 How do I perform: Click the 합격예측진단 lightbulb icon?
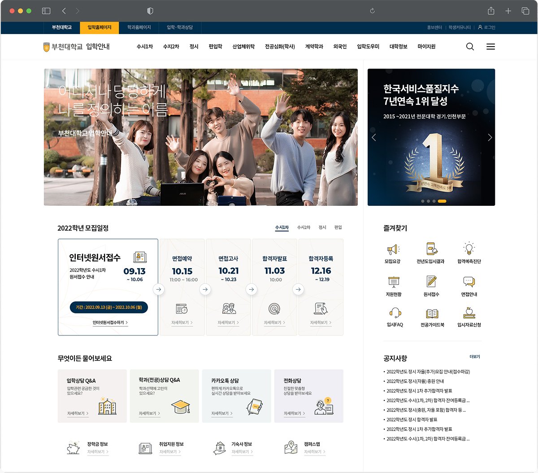(469, 248)
